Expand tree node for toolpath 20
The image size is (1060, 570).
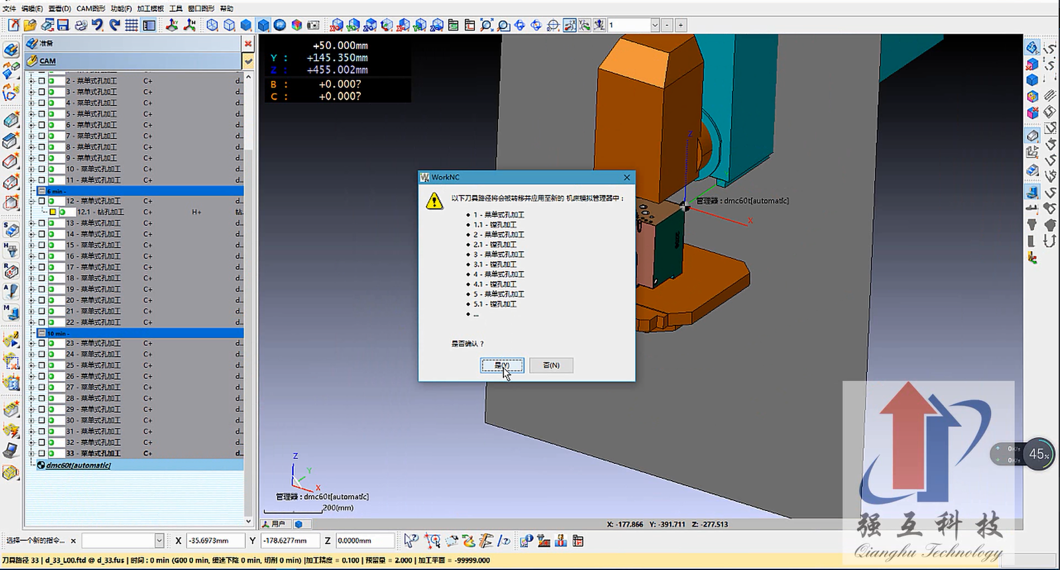(32, 300)
